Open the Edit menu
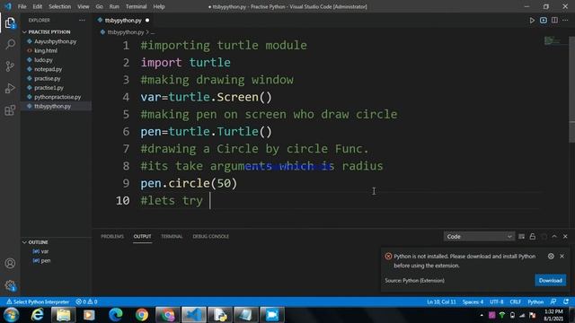Viewport: 575px width, 323px height. 38,6
